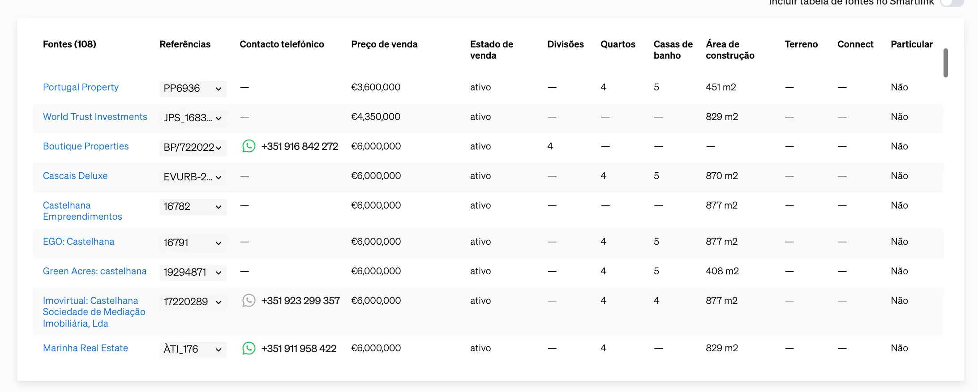
Task: Click the Fontes (108) column header
Action: [x=69, y=44]
